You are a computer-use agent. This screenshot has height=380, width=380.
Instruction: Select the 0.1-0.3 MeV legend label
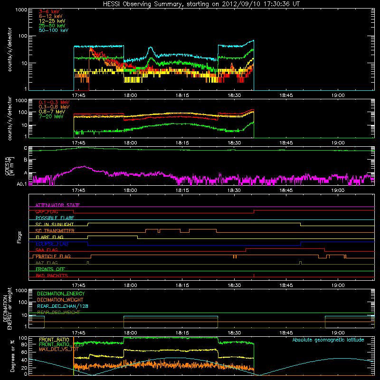54,102
